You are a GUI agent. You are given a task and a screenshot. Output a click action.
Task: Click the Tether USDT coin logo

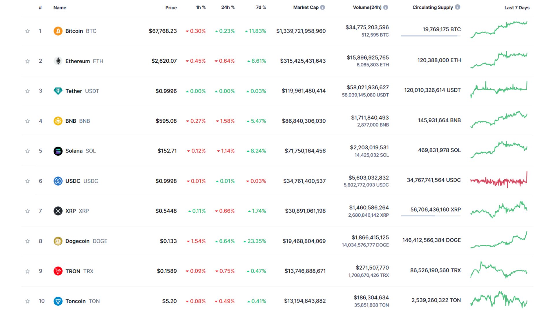[58, 91]
